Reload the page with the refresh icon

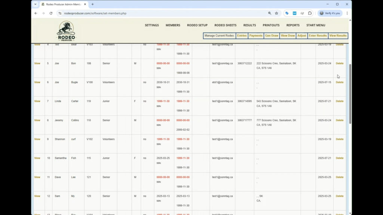pos(51,13)
